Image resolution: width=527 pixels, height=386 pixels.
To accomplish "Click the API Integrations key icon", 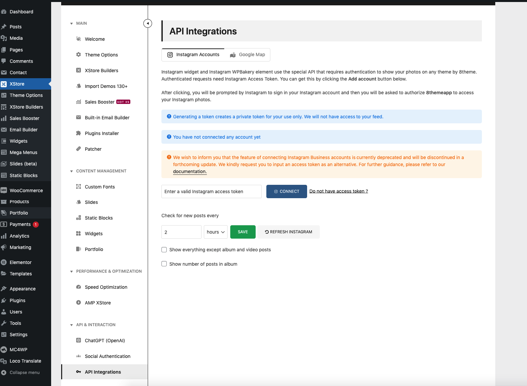I will click(x=79, y=372).
